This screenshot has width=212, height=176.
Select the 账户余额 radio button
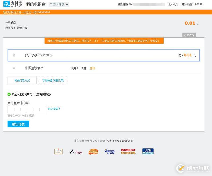14,55
